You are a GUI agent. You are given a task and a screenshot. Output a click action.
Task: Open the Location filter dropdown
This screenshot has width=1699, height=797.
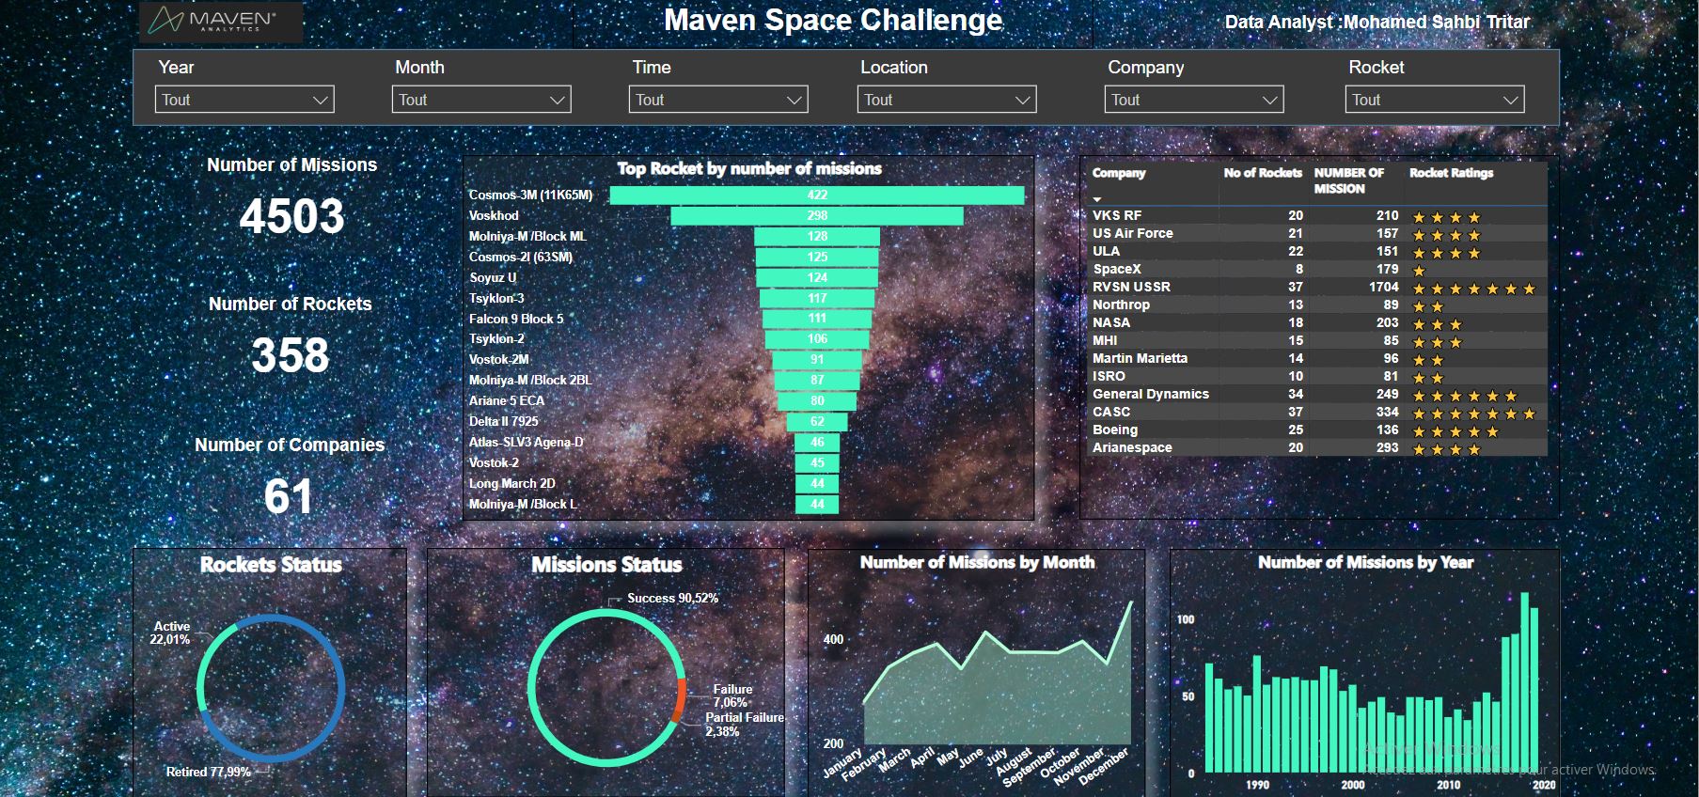pos(947,100)
